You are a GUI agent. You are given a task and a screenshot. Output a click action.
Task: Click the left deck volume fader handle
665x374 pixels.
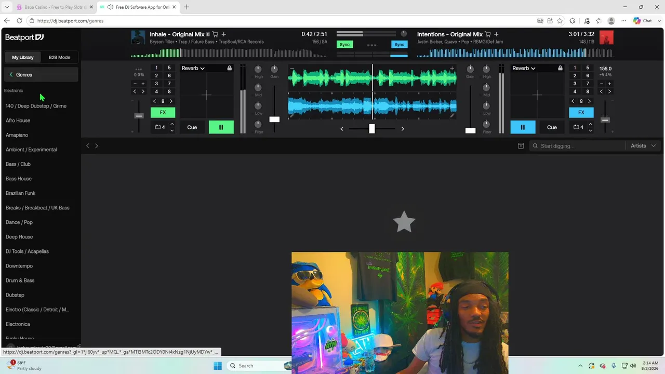tap(274, 119)
